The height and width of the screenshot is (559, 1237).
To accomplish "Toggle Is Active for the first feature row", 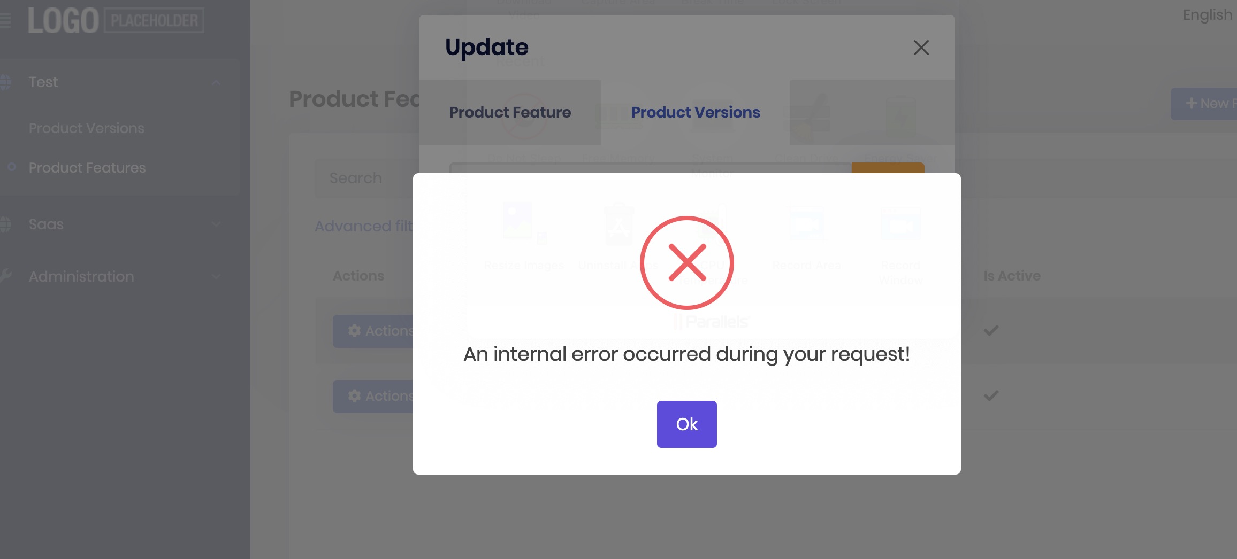I will point(990,330).
